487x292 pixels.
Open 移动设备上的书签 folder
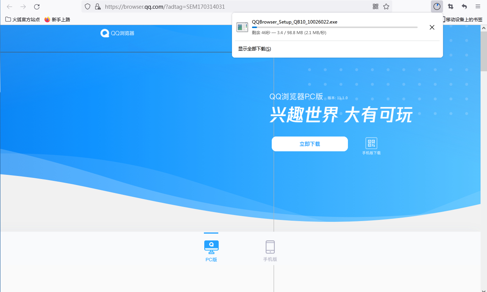click(x=462, y=19)
